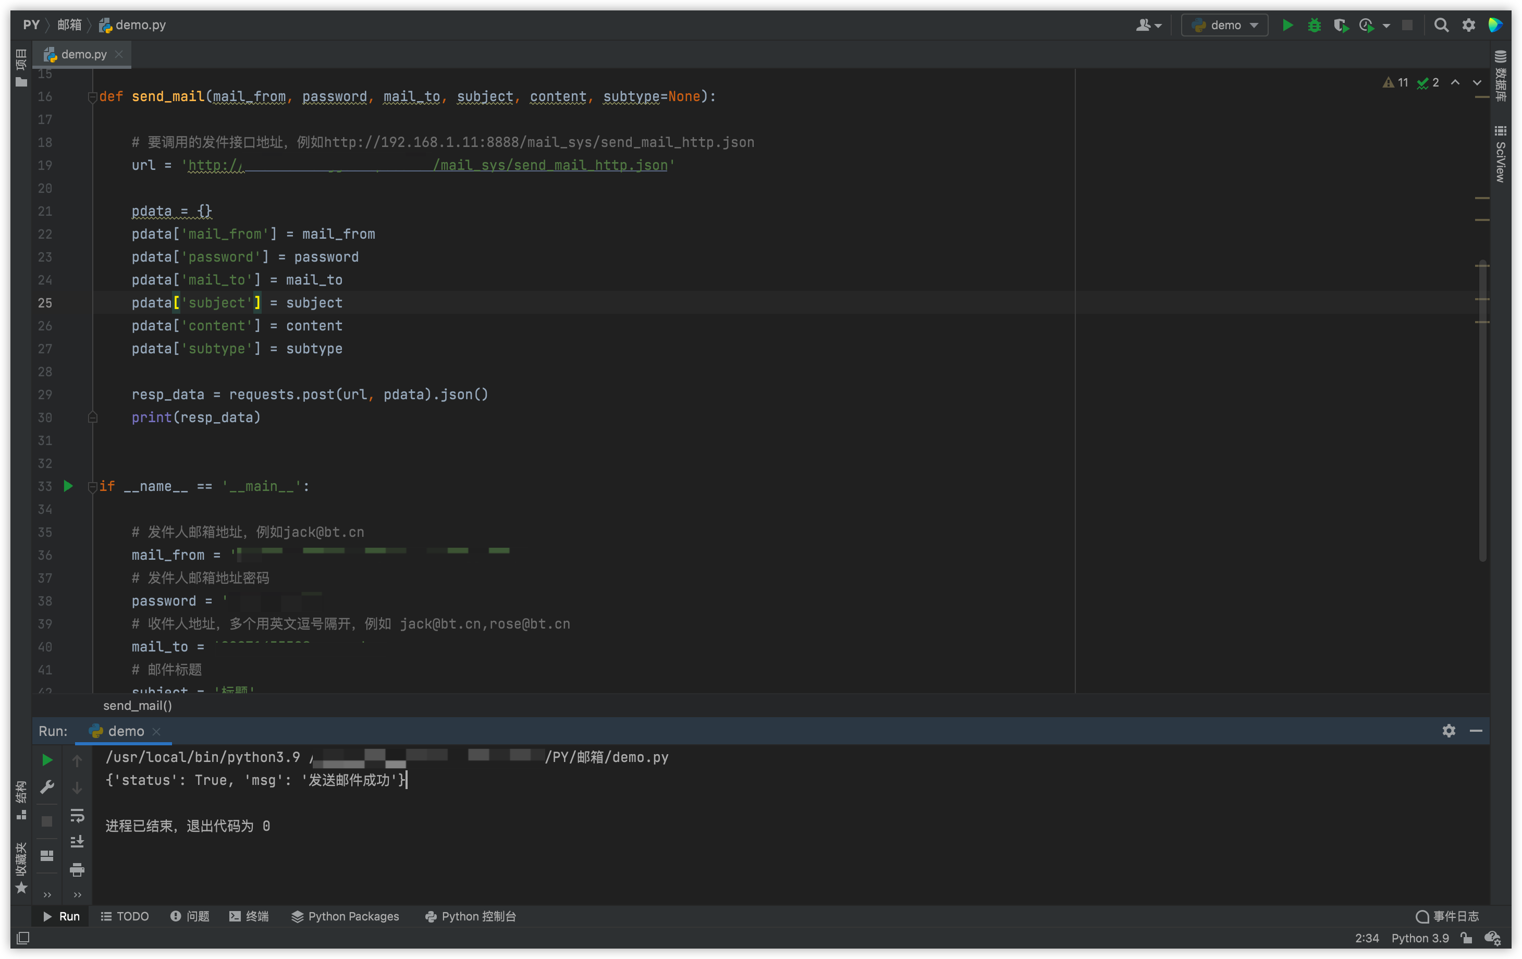Click the 2 typos inspection indicator
The width and height of the screenshot is (1522, 959).
pyautogui.click(x=1428, y=83)
